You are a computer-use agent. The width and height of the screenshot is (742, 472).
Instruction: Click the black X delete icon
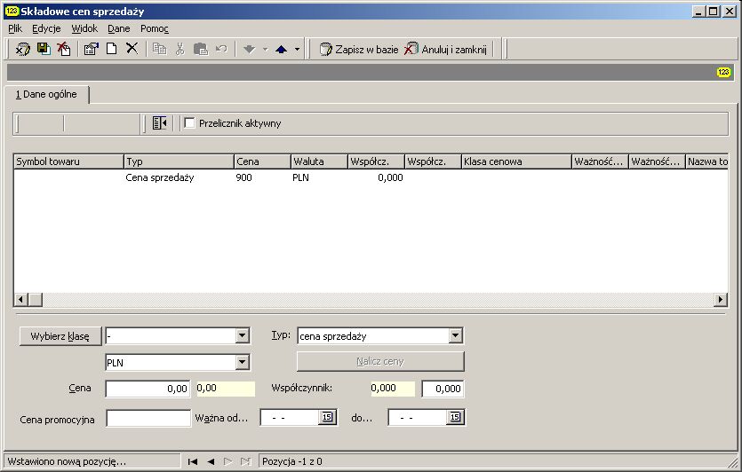click(132, 48)
